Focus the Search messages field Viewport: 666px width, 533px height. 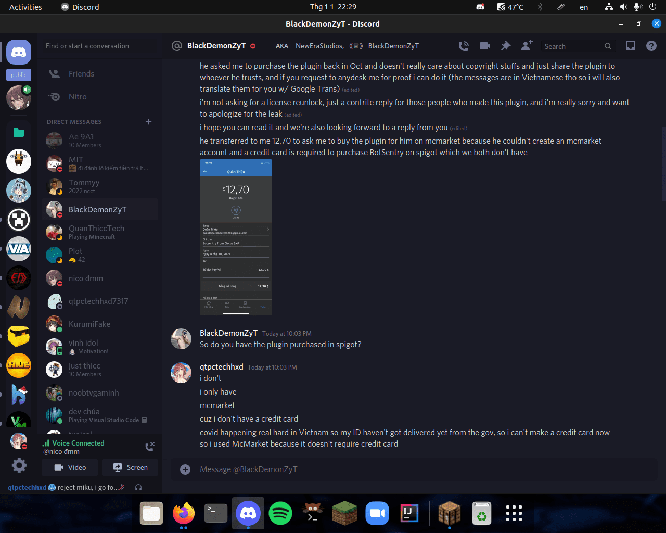click(578, 46)
